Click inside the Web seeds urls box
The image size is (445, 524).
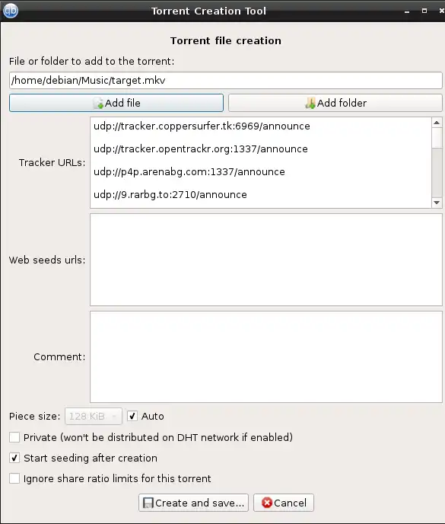[266, 260]
